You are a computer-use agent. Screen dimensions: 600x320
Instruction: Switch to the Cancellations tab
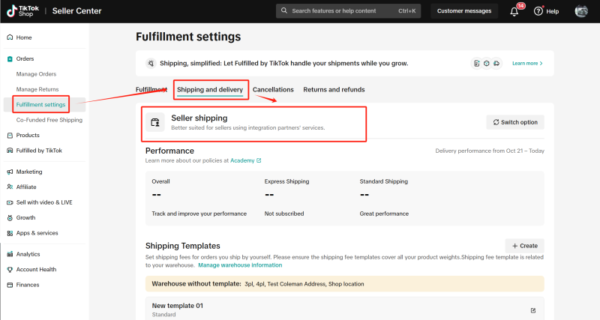273,89
